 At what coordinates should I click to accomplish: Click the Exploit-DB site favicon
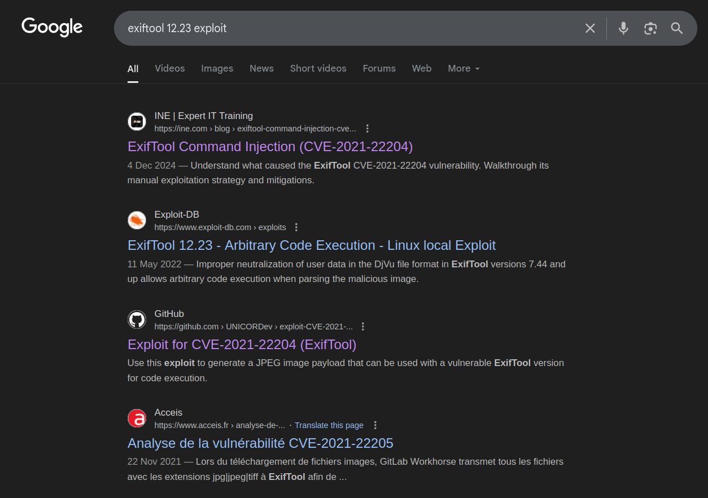137,221
